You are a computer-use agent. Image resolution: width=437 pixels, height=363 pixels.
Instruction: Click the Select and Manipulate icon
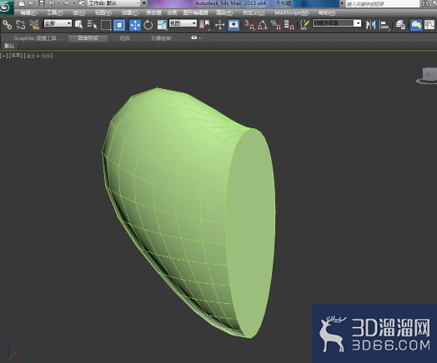(220, 25)
